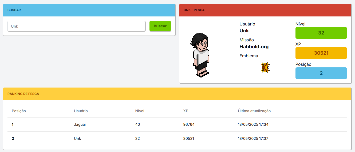Click the XP column header
Image resolution: width=355 pixels, height=152 pixels.
click(x=186, y=111)
